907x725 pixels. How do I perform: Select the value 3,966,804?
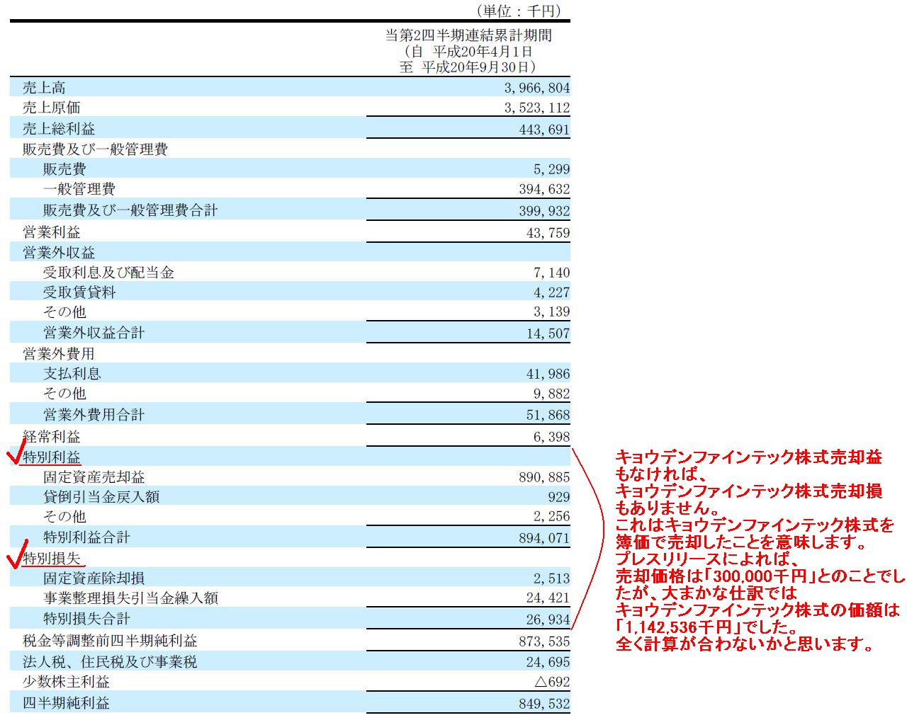coord(537,88)
